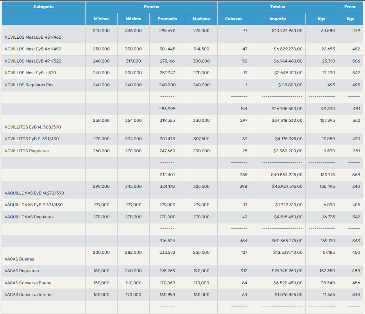This screenshot has width=365, height=314.
Task: Click the Precios group header
Action: pos(151,7)
